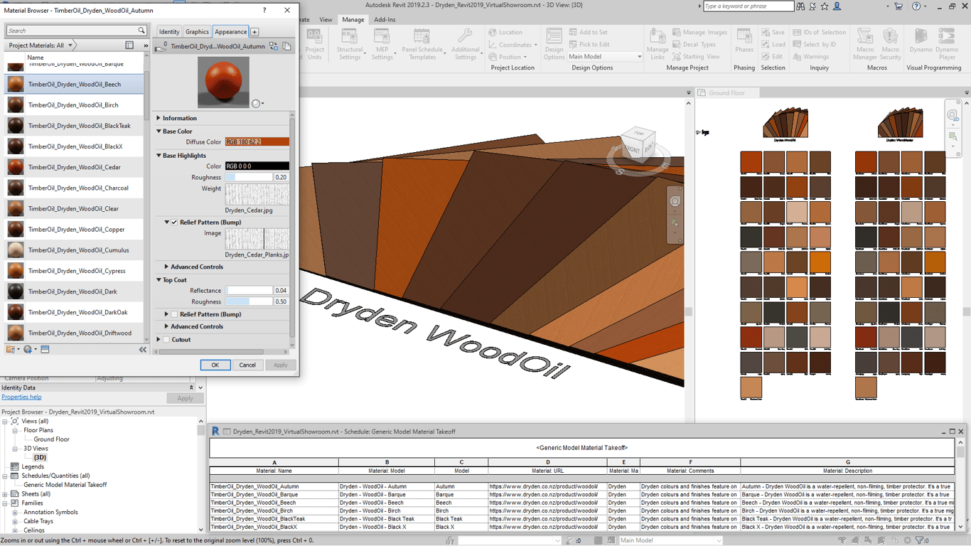The height and width of the screenshot is (546, 971).
Task: Open the Add-Ins ribbon tab
Action: pyautogui.click(x=385, y=20)
